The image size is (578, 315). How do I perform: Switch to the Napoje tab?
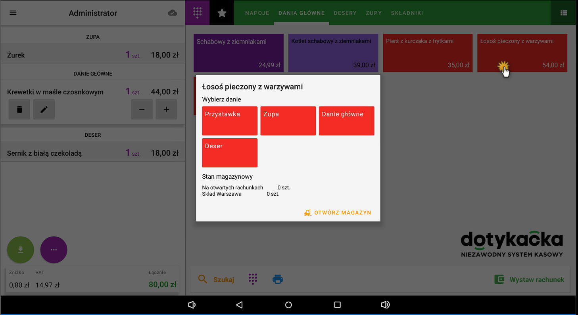[x=257, y=13]
